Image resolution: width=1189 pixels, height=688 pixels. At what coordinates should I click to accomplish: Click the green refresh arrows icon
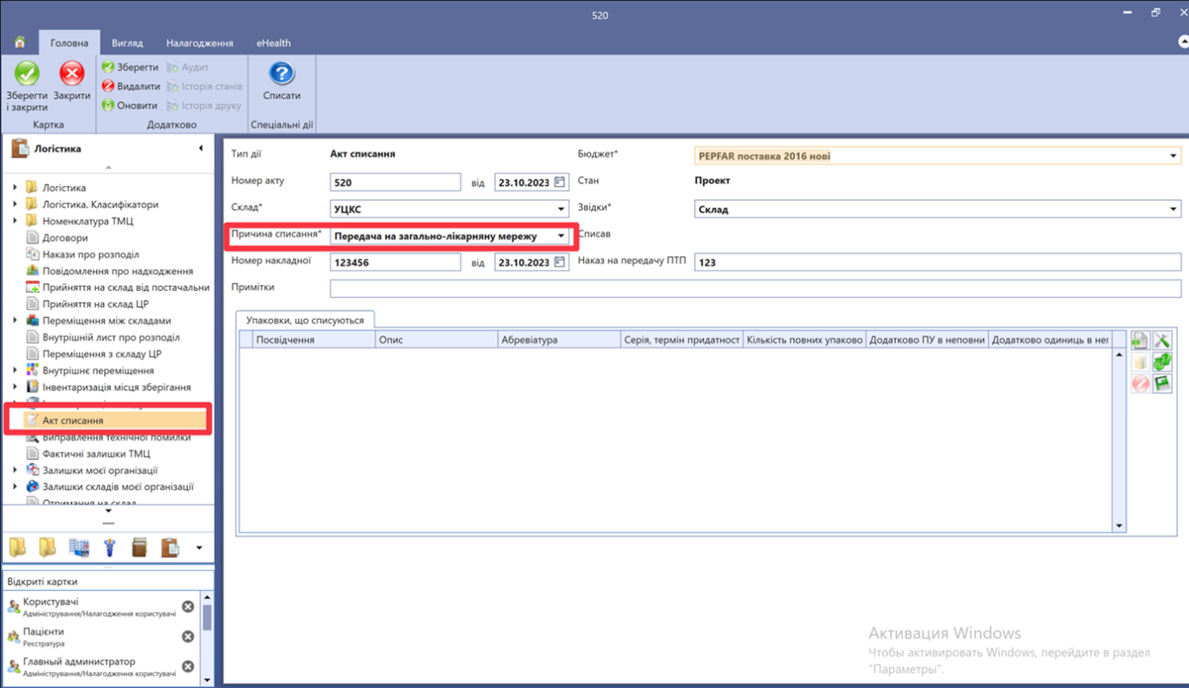[x=1162, y=362]
